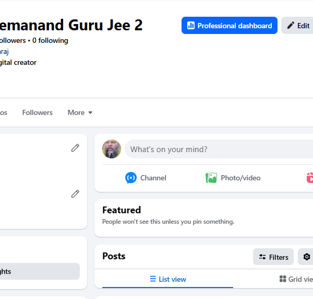Image resolution: width=313 pixels, height=299 pixels.
Task: Switch to List view tab
Action: [167, 279]
